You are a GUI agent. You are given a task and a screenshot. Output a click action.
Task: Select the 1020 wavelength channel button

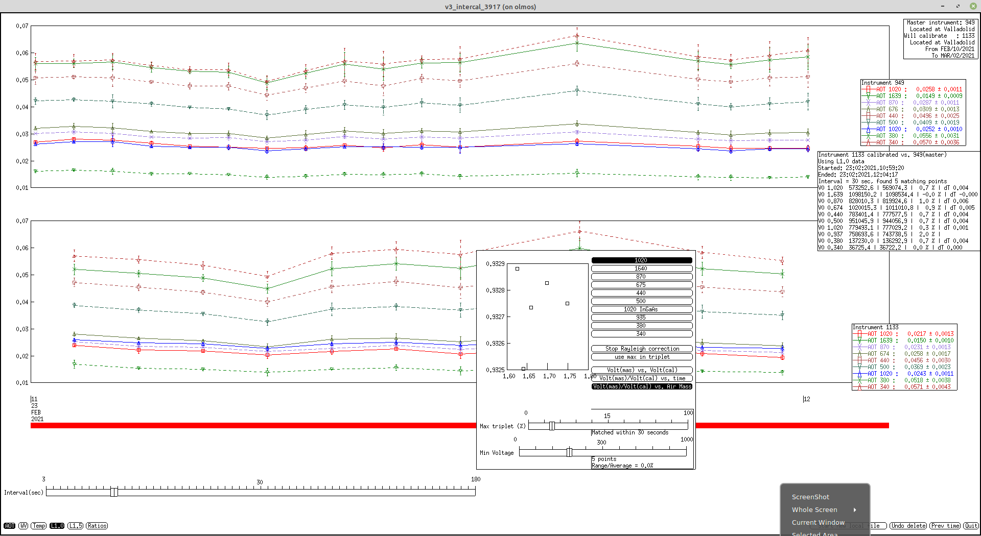tap(642, 260)
